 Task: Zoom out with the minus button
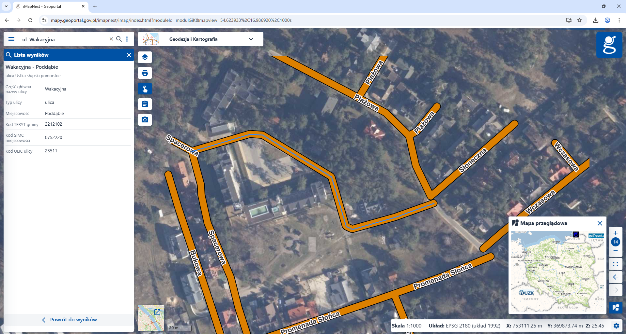(x=616, y=251)
